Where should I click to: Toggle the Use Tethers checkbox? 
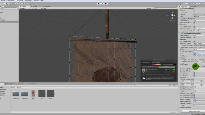point(194,73)
